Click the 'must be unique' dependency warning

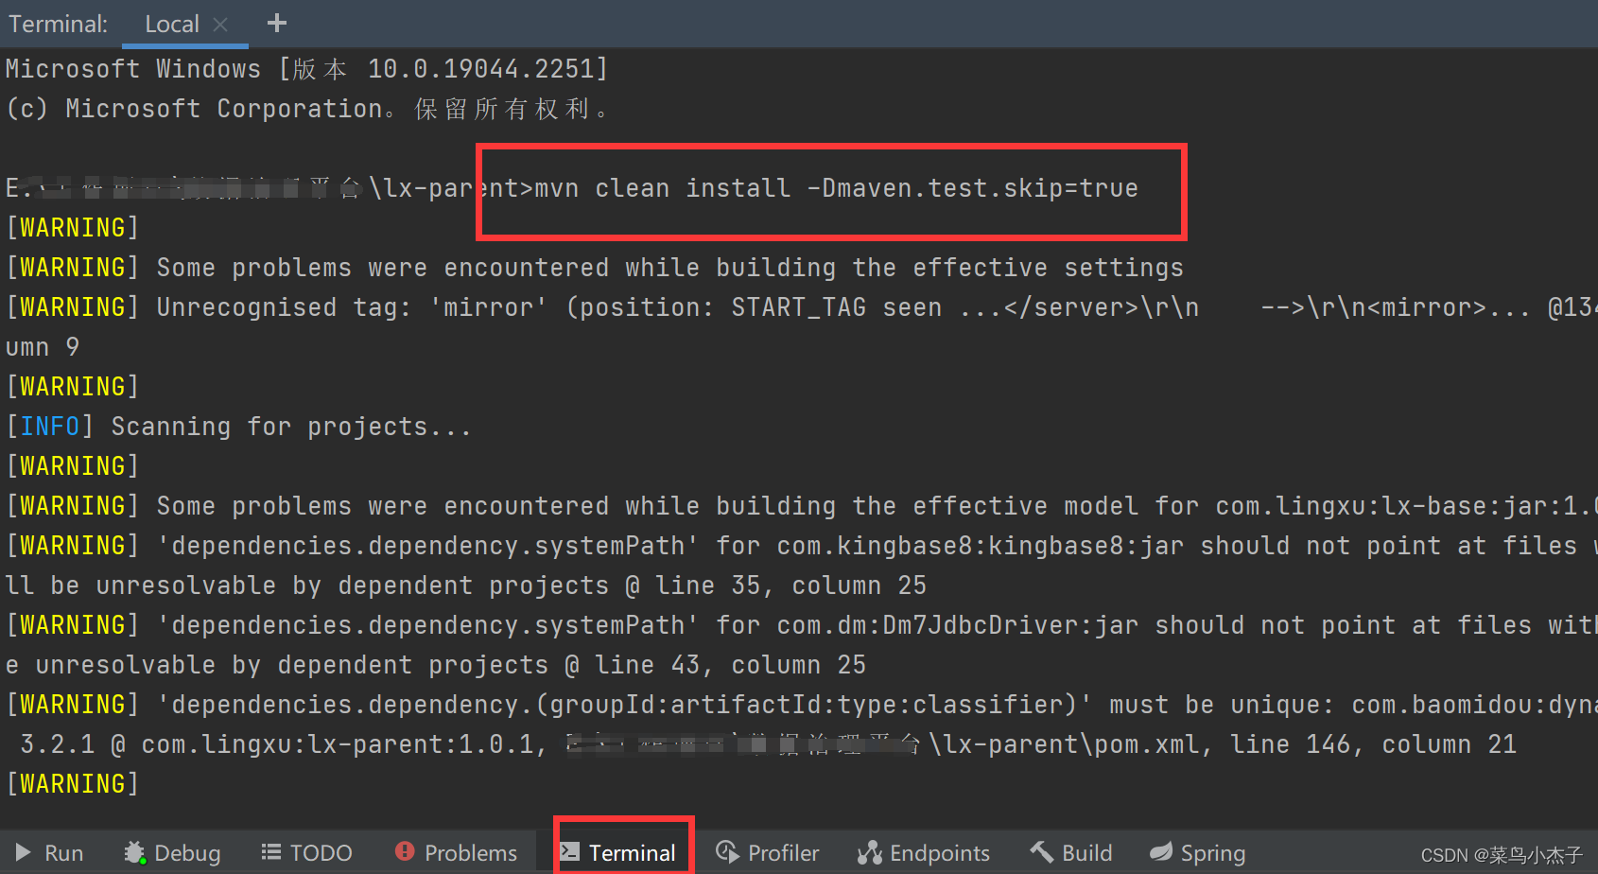pyautogui.click(x=799, y=705)
